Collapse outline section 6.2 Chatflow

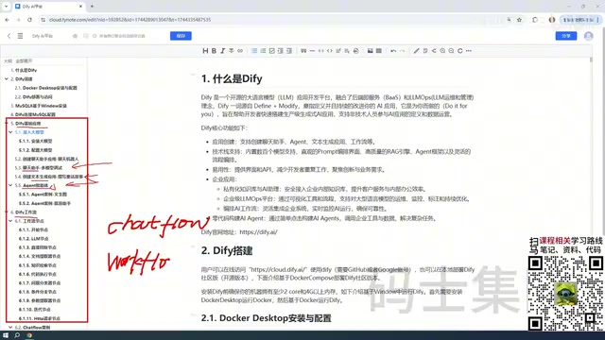point(10,328)
